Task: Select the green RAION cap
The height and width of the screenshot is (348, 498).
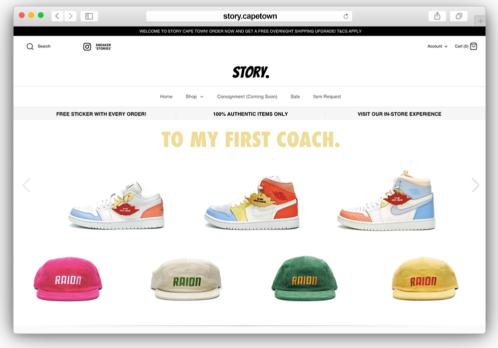Action: tap(305, 278)
